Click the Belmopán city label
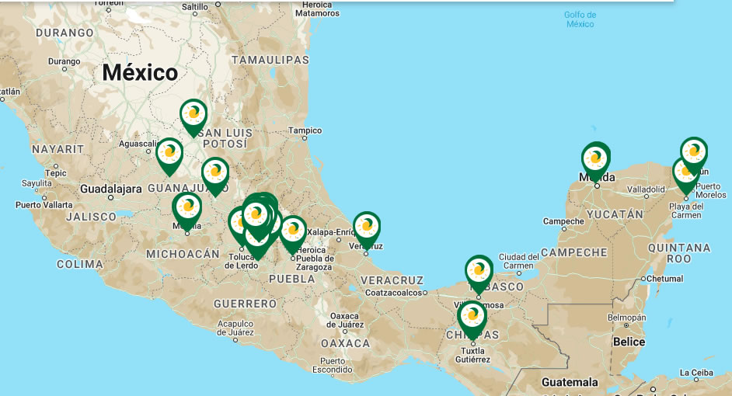The height and width of the screenshot is (396, 732). (x=627, y=318)
